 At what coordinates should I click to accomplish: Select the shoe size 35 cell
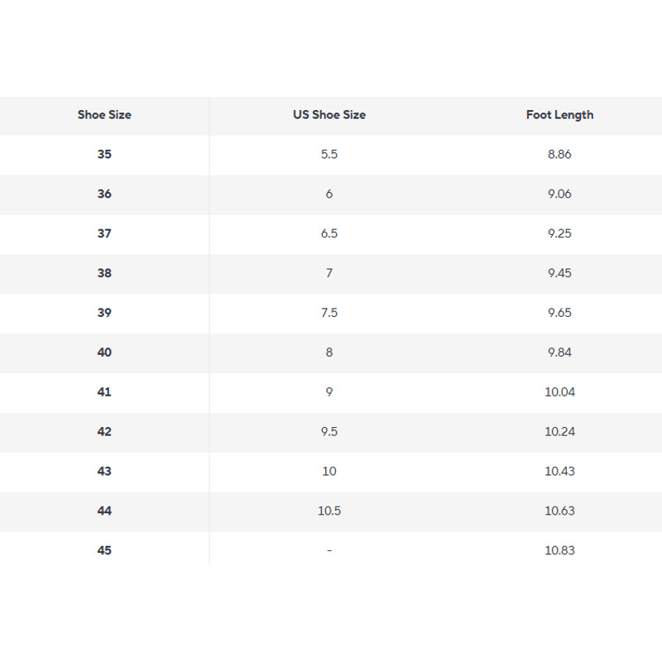coord(104,155)
